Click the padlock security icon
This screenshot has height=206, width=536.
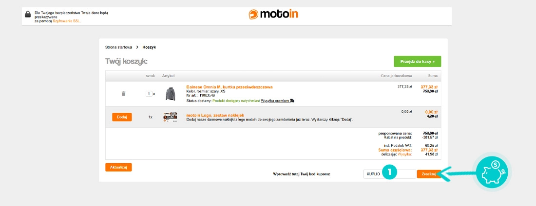tap(28, 15)
